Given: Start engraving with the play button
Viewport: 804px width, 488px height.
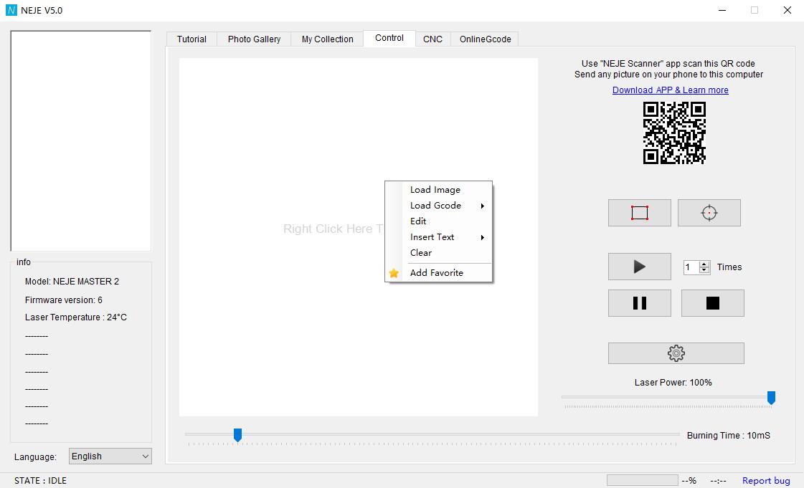Looking at the screenshot, I should point(640,267).
